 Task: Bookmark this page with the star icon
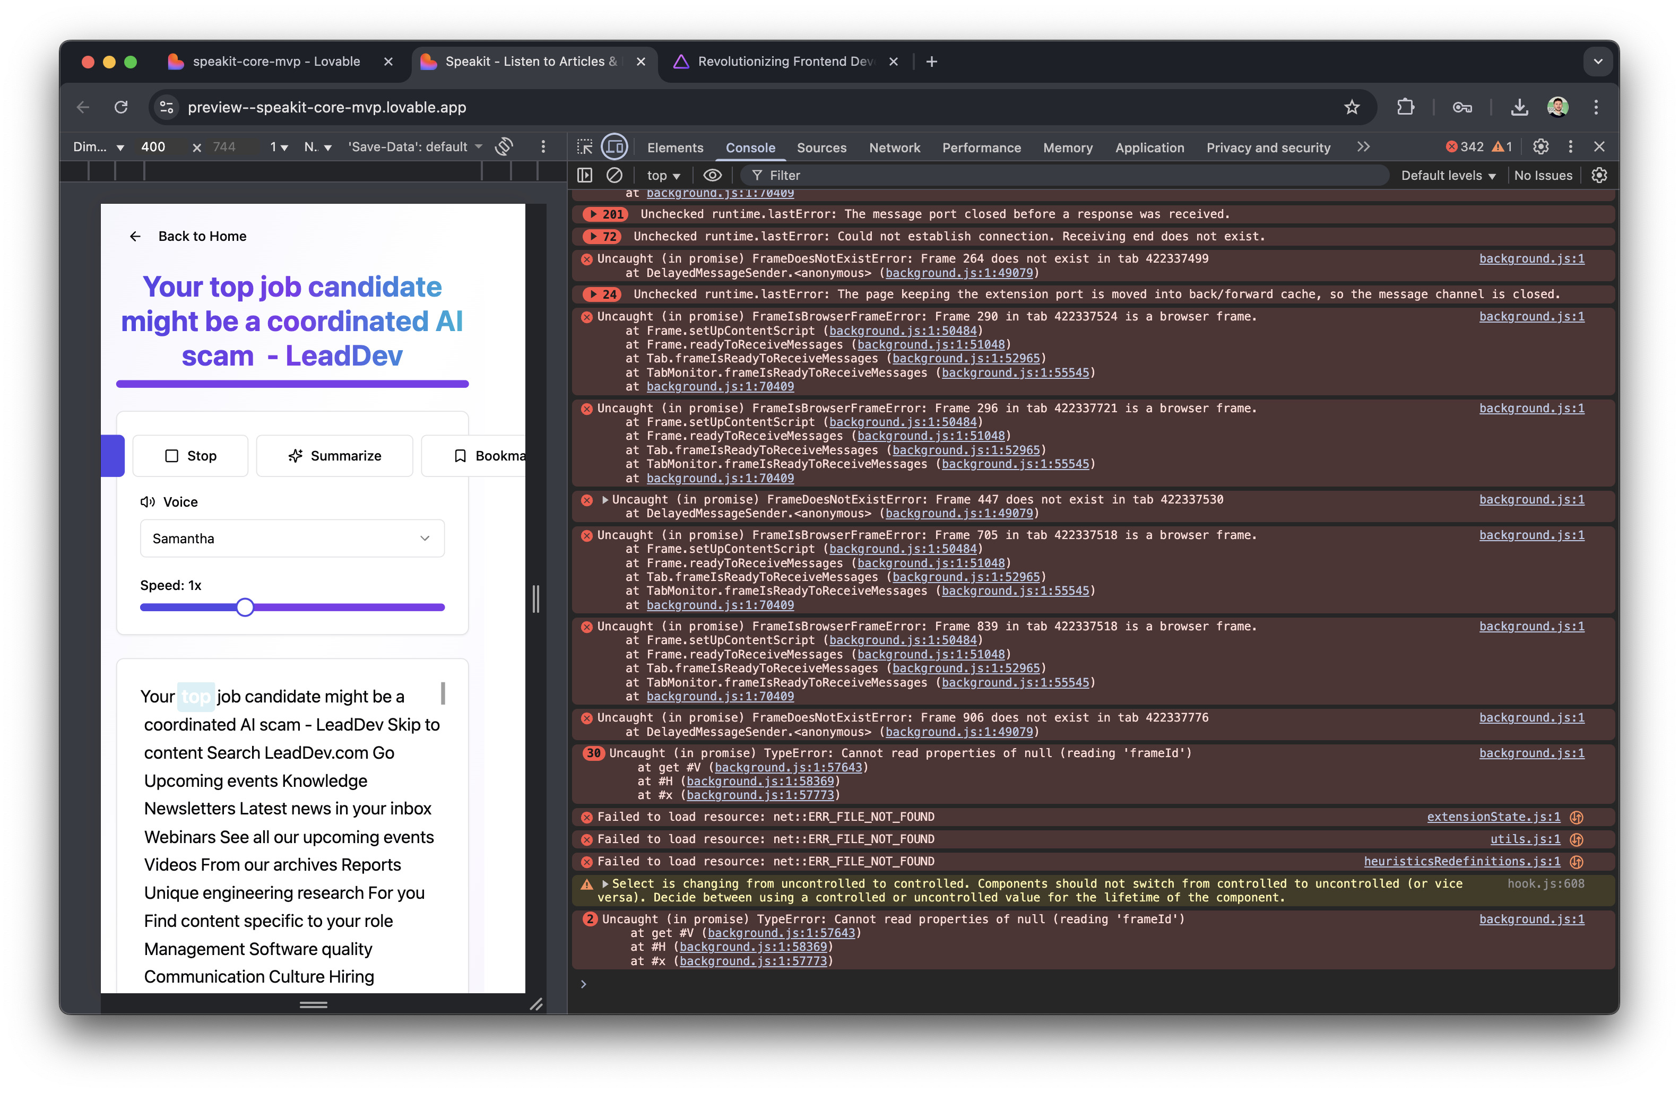click(1352, 107)
